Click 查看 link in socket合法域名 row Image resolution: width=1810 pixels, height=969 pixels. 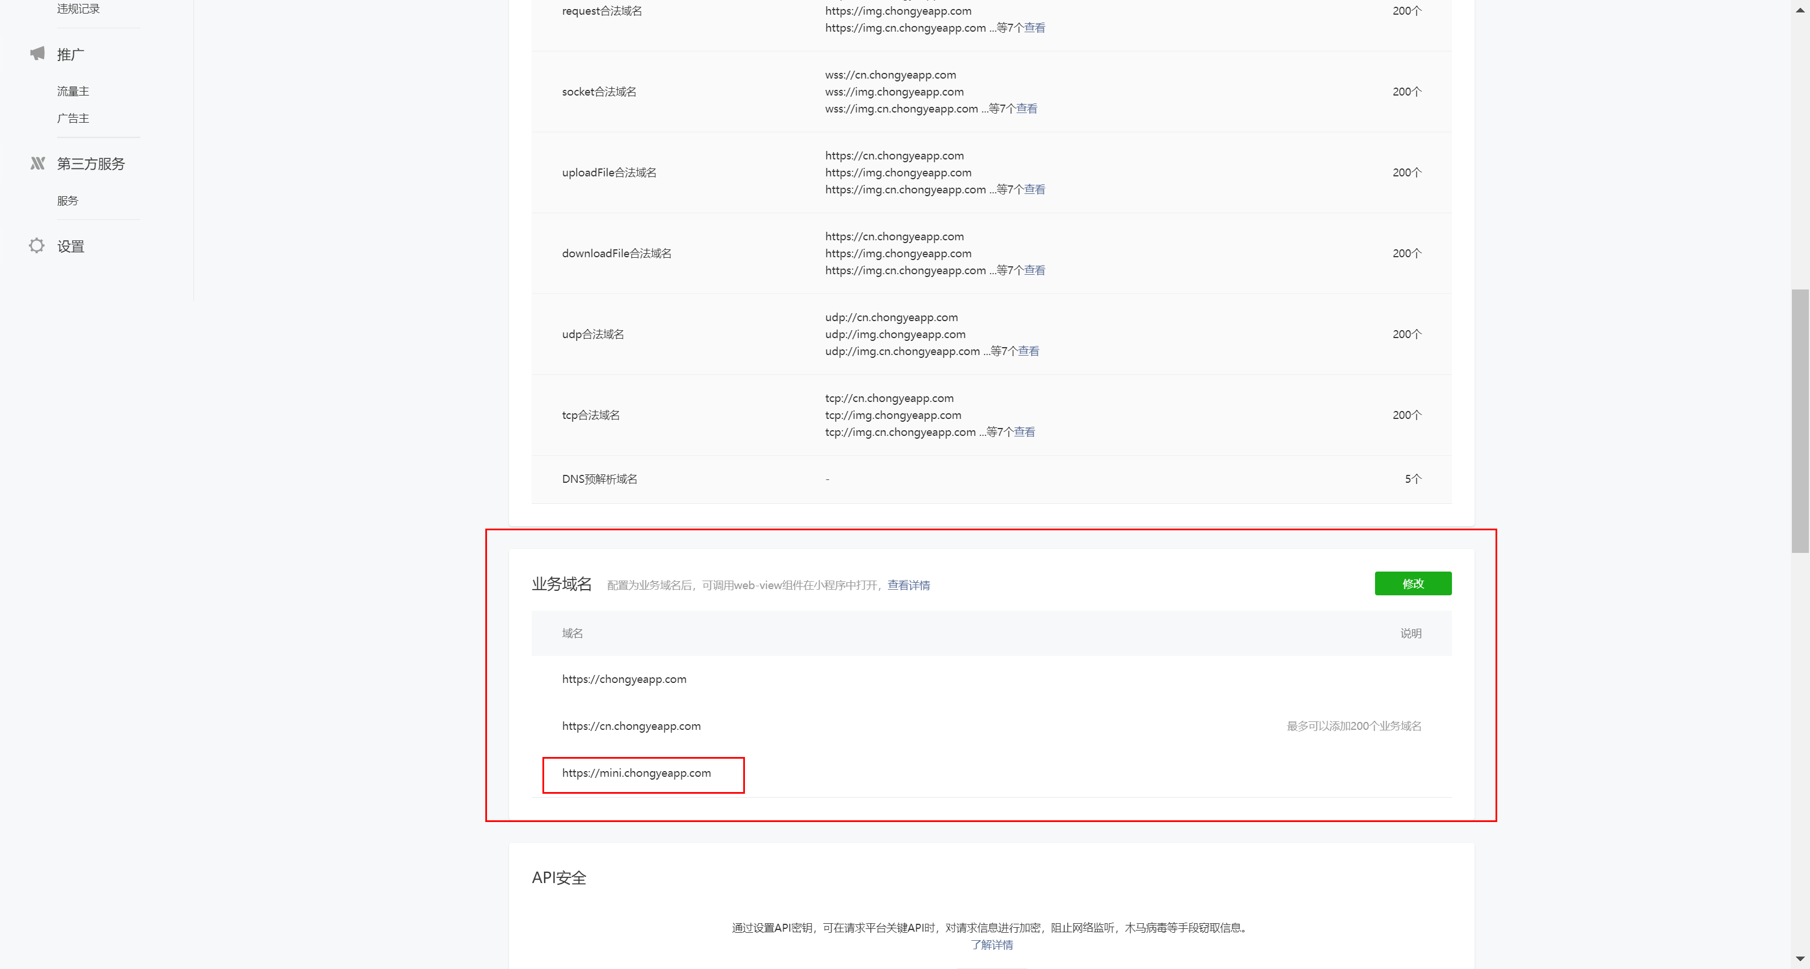(x=1027, y=109)
